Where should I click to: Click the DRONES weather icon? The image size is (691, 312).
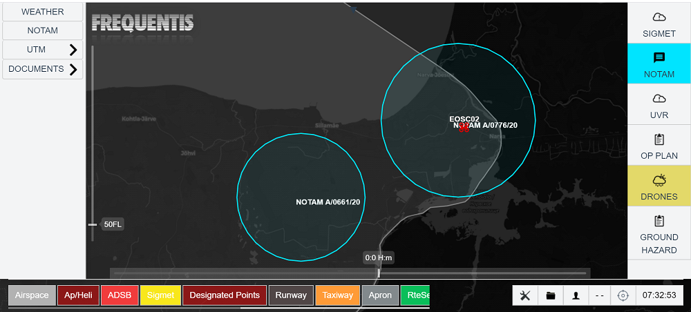659,180
